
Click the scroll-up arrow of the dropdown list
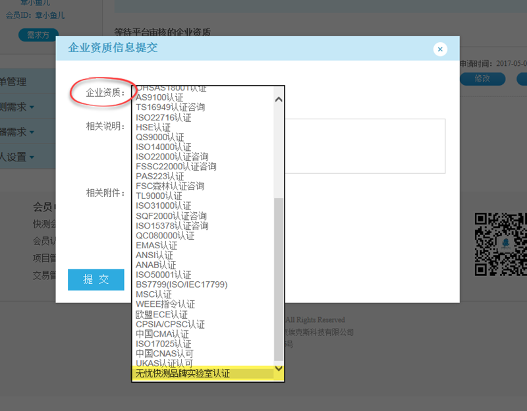[278, 99]
